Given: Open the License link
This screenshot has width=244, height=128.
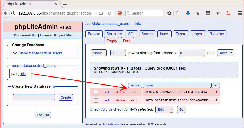Looking at the screenshot, I should pos(46,35).
